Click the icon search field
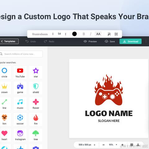The height and width of the screenshot is (149, 149). point(21,54)
